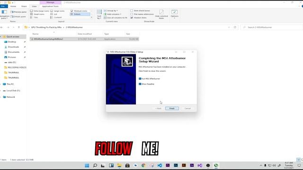Click the Search 2-MSIAfterburner field
303x170 pixels.
click(x=271, y=27)
